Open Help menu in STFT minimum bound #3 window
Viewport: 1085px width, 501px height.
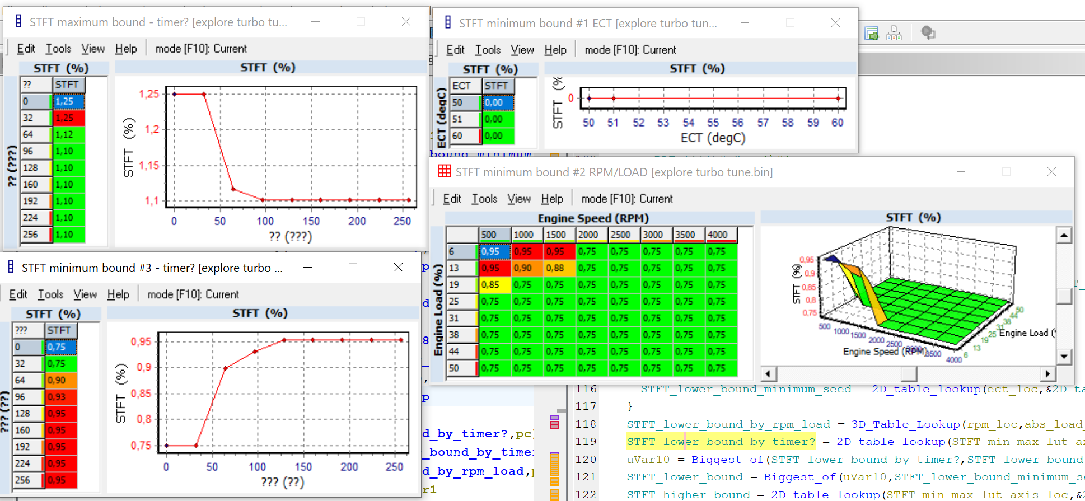pos(118,294)
